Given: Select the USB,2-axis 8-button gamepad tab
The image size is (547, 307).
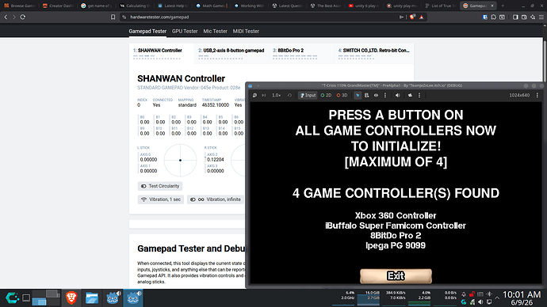Looking at the screenshot, I should (231, 53).
